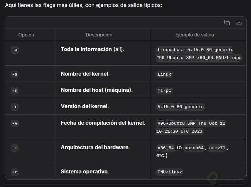The height and width of the screenshot is (187, 251).
Task: Click the -a flag code chip
Action: coord(15,50)
